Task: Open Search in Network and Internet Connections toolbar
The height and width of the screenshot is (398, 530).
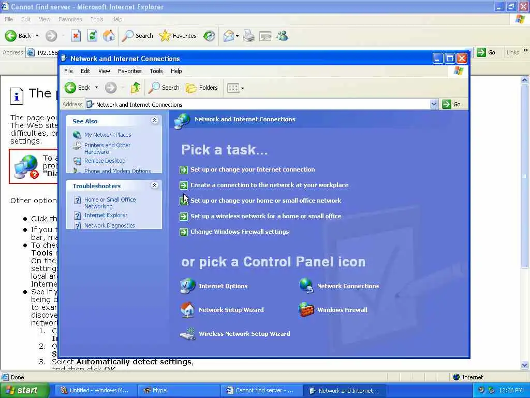Action: click(x=164, y=88)
